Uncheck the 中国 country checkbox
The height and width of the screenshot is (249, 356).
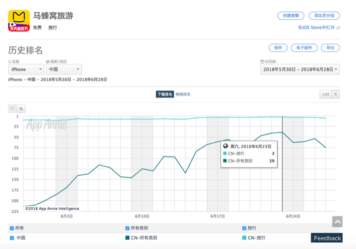click(12, 238)
